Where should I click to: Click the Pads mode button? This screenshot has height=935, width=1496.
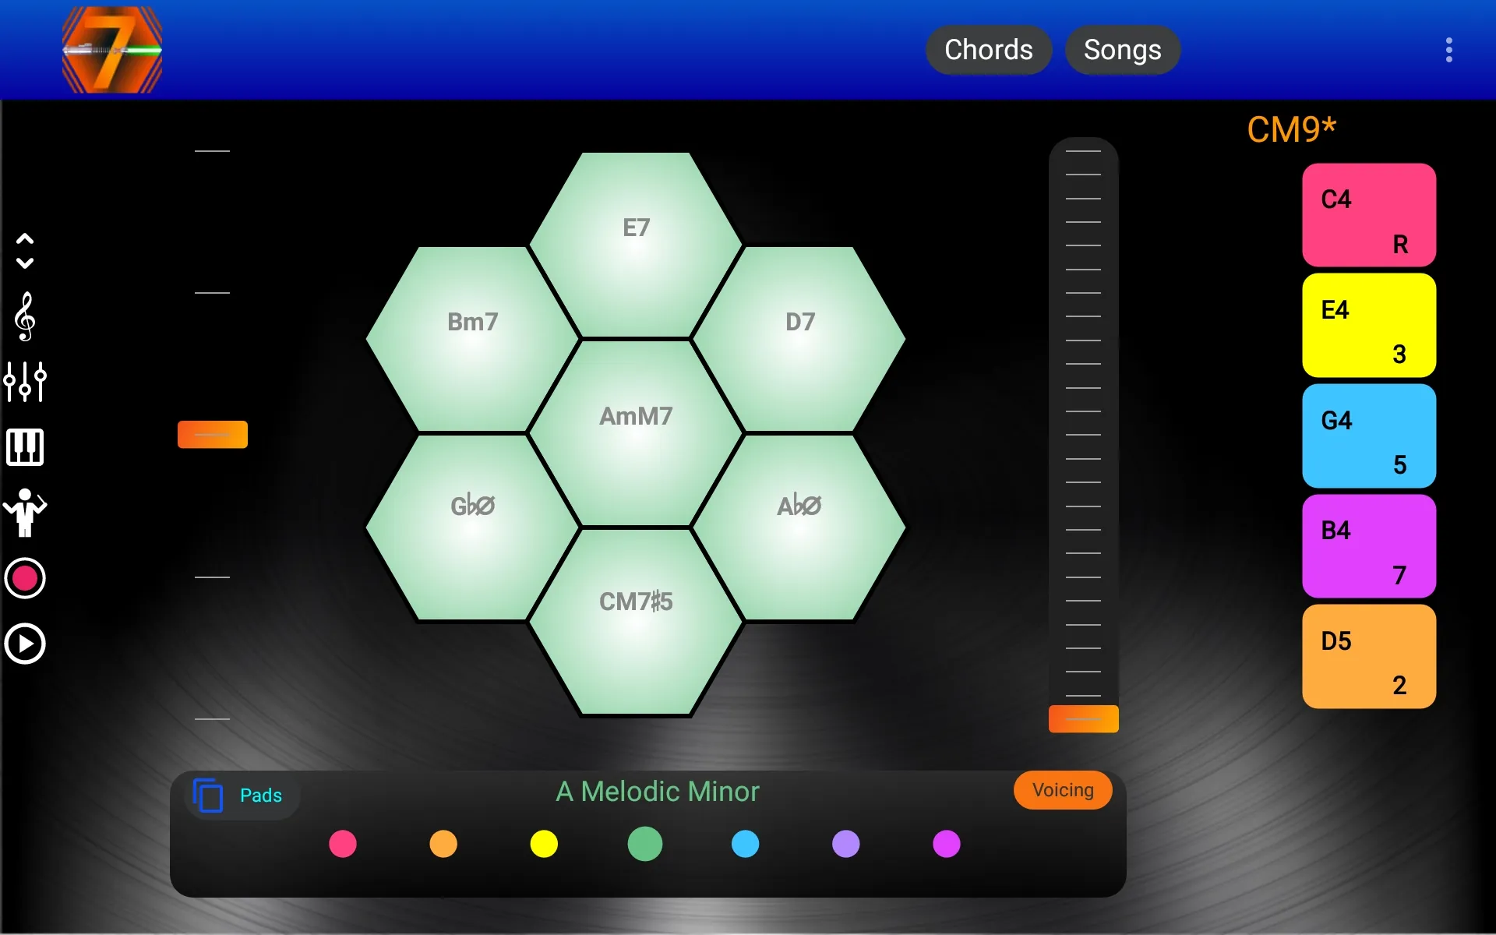coord(237,795)
